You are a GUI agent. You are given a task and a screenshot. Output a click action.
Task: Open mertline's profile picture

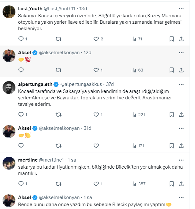(x=9, y=164)
